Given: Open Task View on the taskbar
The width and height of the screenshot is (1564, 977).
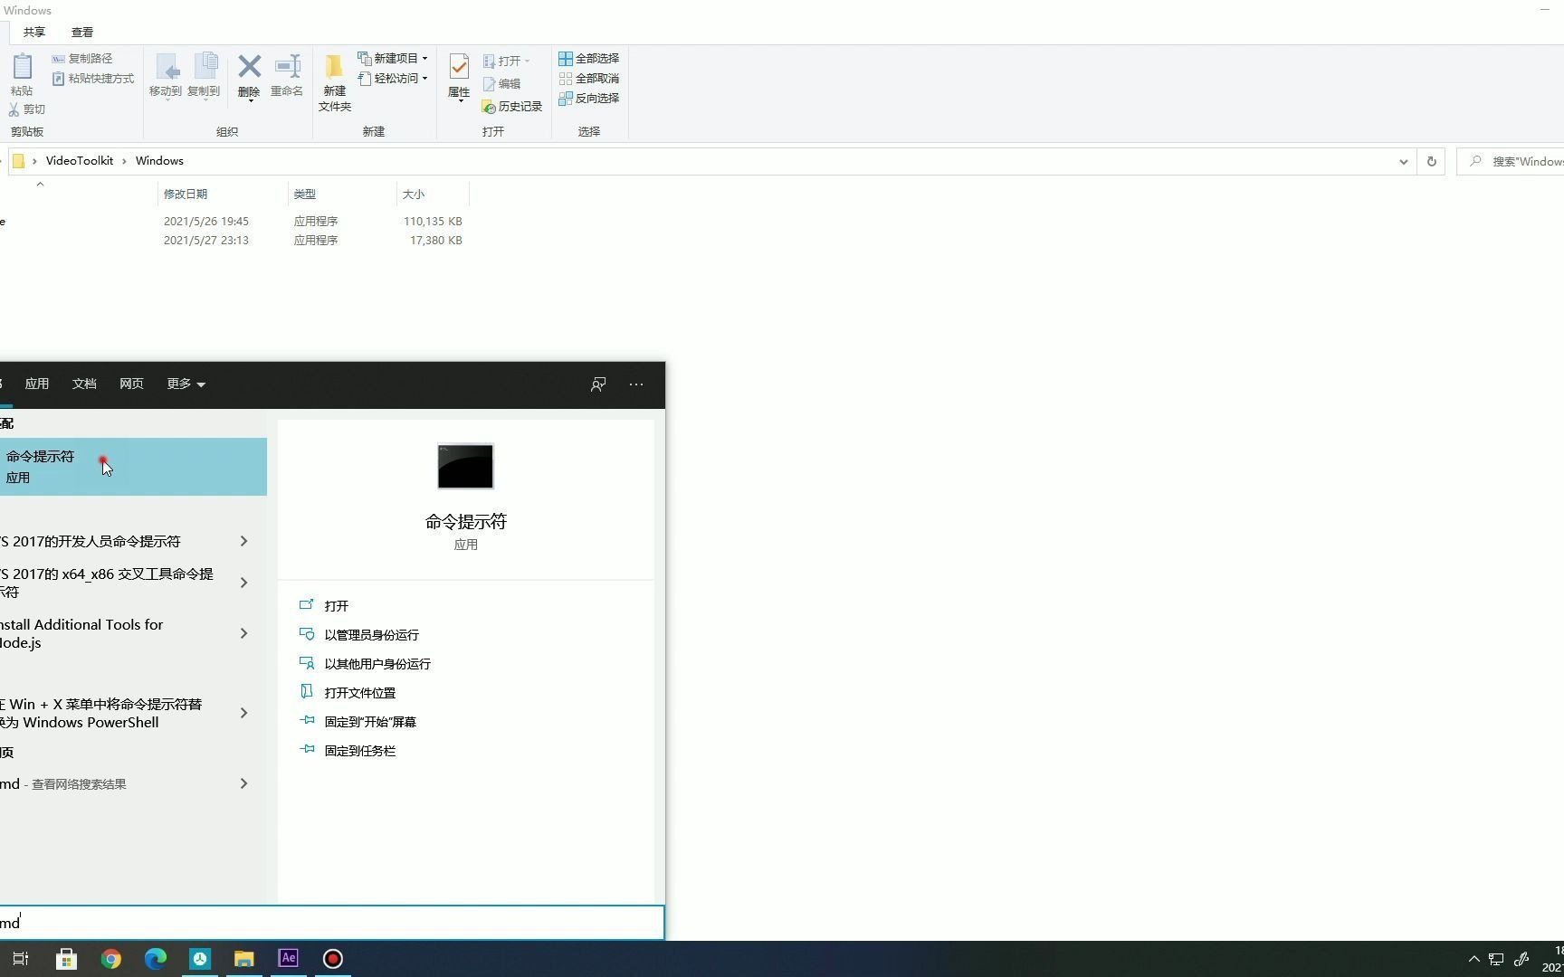Looking at the screenshot, I should 21,959.
